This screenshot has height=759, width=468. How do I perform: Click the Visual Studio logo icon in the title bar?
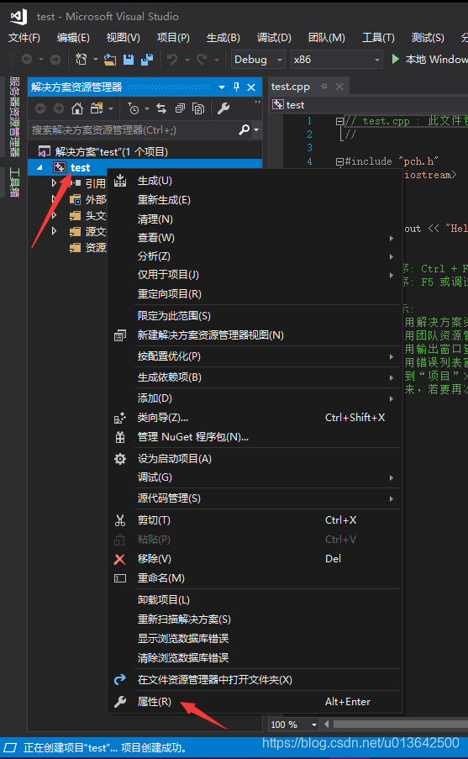pyautogui.click(x=18, y=17)
